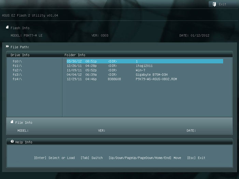239x179 pixels.
Task: Open the Win-7 folder
Action: [140, 70]
